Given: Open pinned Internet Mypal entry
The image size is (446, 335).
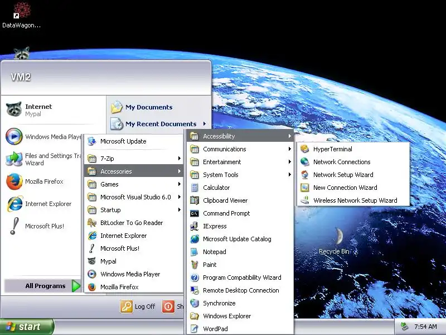Looking at the screenshot, I should tap(54, 110).
